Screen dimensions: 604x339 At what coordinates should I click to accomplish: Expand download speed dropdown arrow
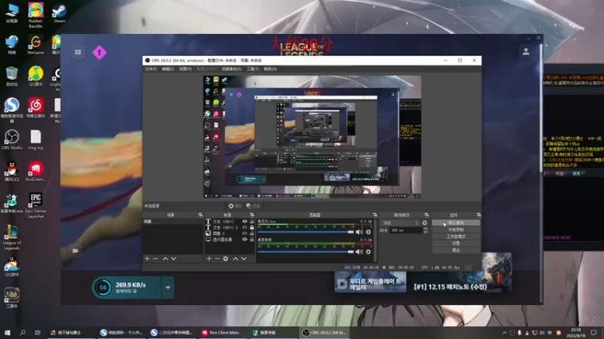tap(168, 288)
